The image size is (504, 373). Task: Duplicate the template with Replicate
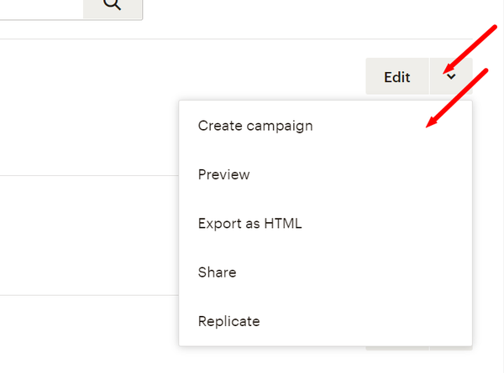click(228, 321)
